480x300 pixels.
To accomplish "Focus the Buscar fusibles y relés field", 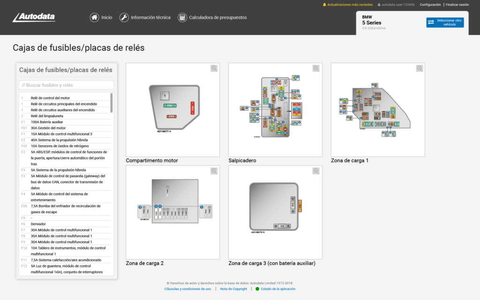I will point(67,85).
